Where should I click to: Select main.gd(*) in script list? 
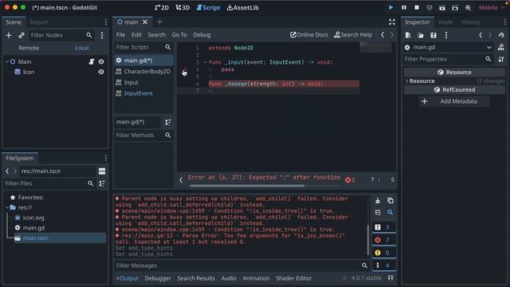[143, 61]
